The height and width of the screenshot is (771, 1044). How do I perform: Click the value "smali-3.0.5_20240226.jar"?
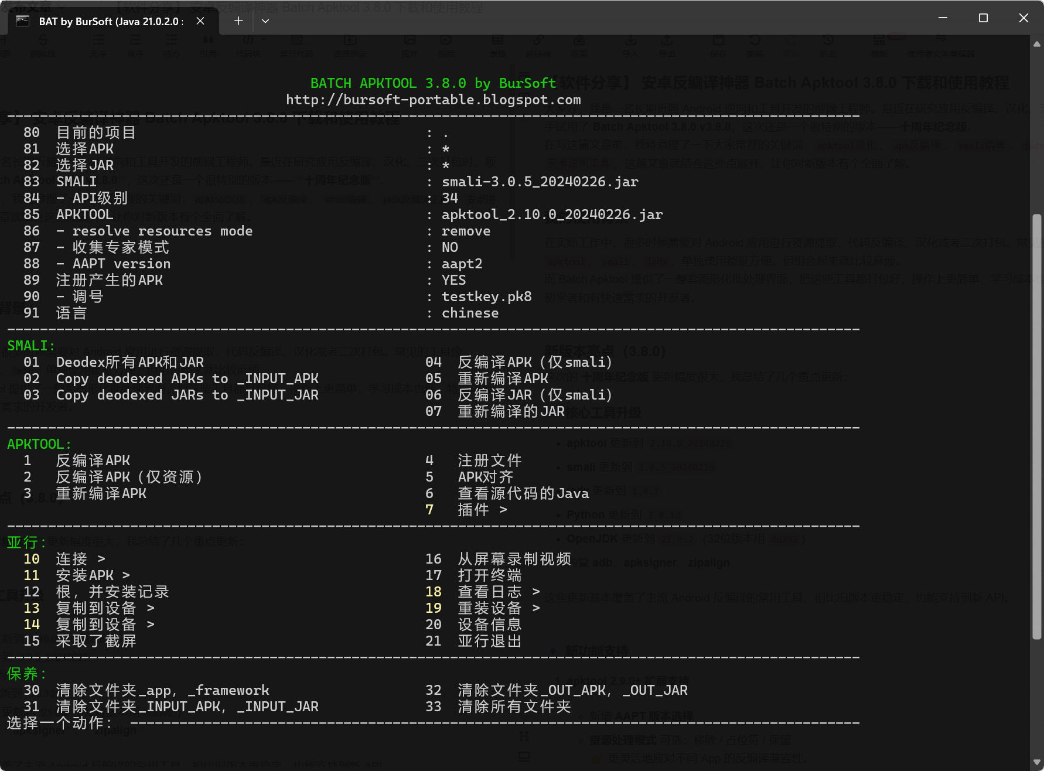click(540, 182)
